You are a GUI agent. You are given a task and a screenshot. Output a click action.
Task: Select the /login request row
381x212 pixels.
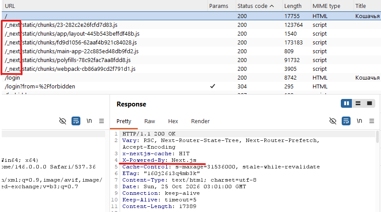[191, 78]
